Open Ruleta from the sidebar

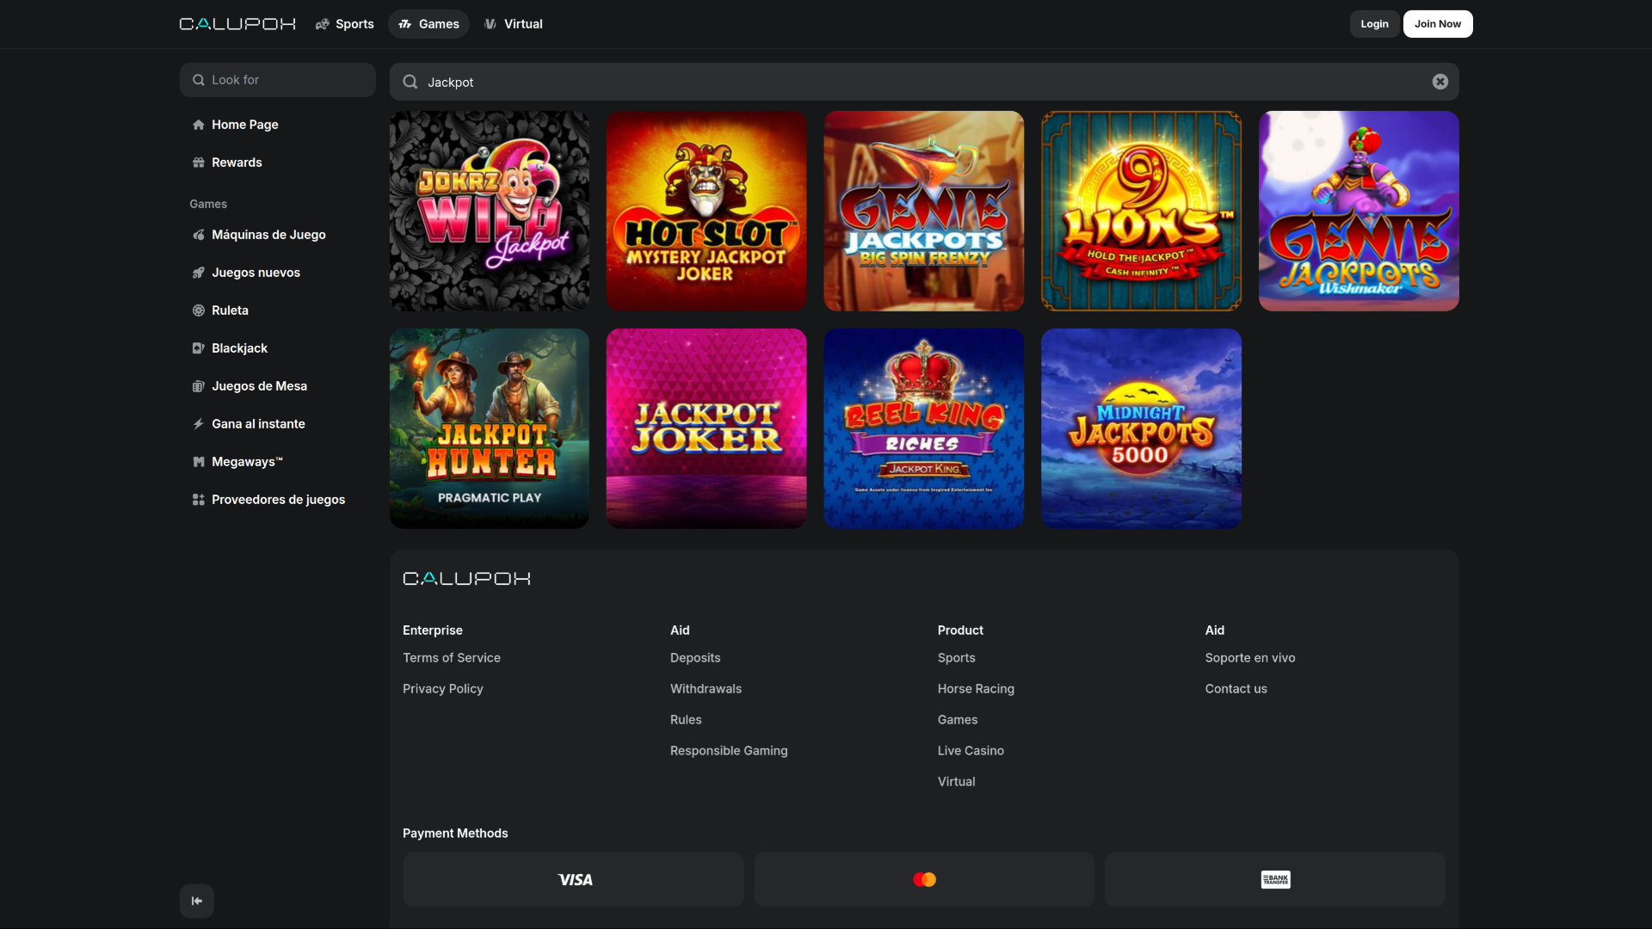coord(230,310)
